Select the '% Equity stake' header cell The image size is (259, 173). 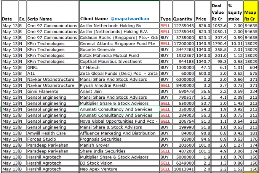pos(235,11)
